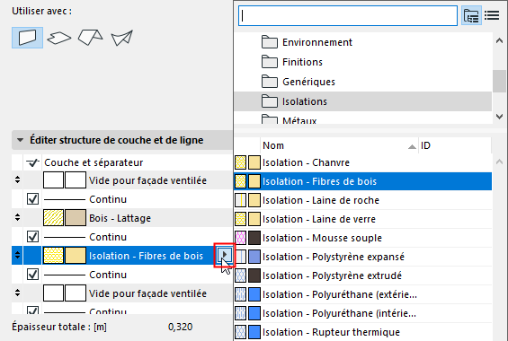Sort materials by Nom column header
The width and height of the screenshot is (508, 341).
339,145
